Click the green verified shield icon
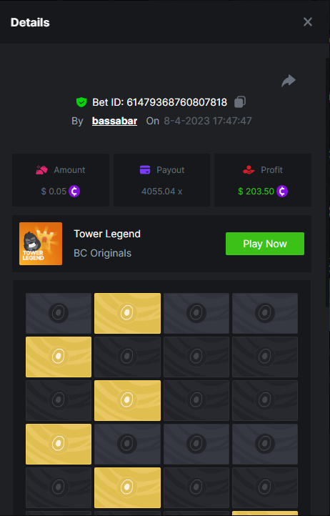Screen dimensions: 330x516 (81, 102)
